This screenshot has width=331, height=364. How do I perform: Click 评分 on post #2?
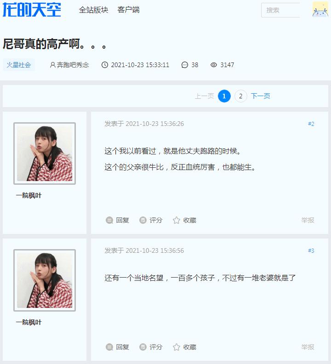(156, 220)
